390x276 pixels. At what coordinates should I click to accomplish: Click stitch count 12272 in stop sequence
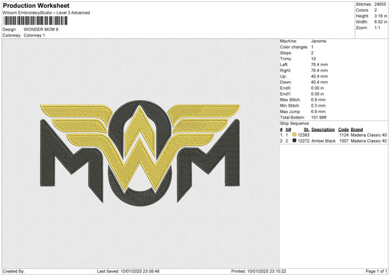click(x=304, y=141)
